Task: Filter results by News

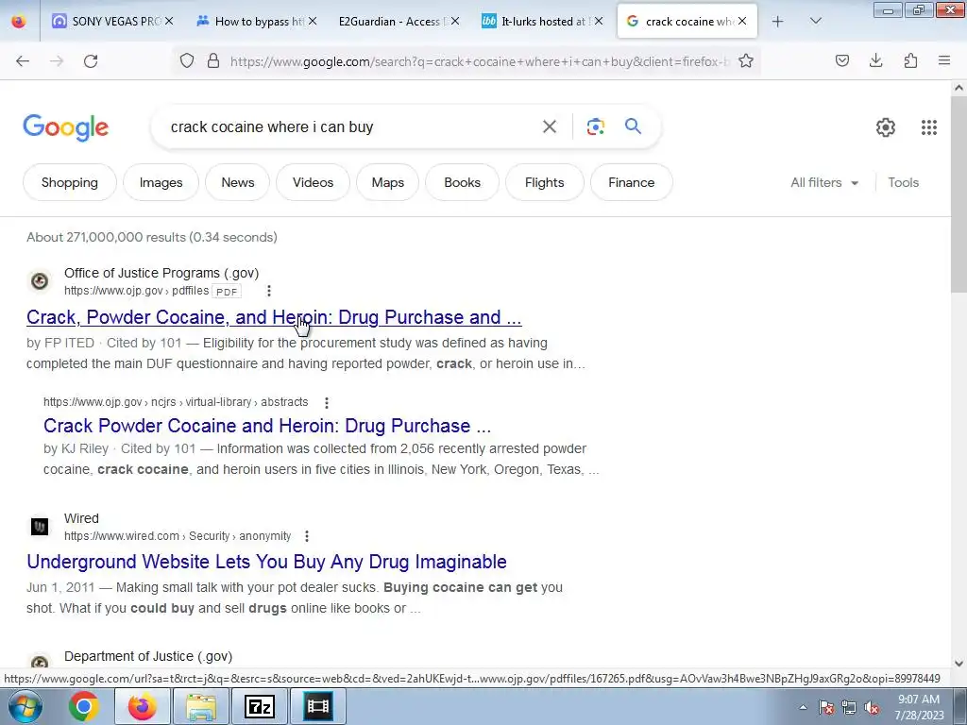Action: 237,182
